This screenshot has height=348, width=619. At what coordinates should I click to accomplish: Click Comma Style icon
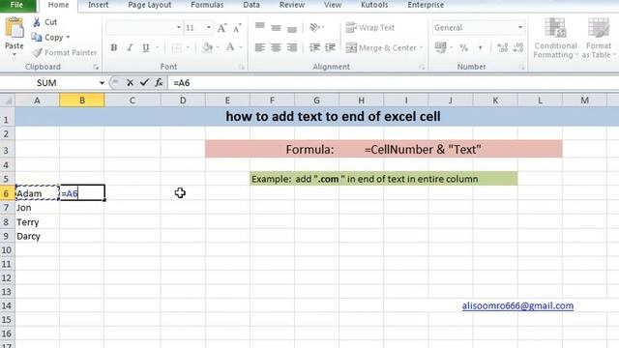pyautogui.click(x=480, y=48)
